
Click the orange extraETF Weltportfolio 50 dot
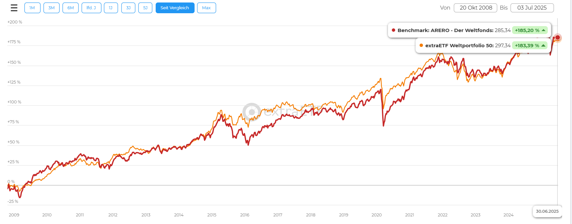[421, 45]
